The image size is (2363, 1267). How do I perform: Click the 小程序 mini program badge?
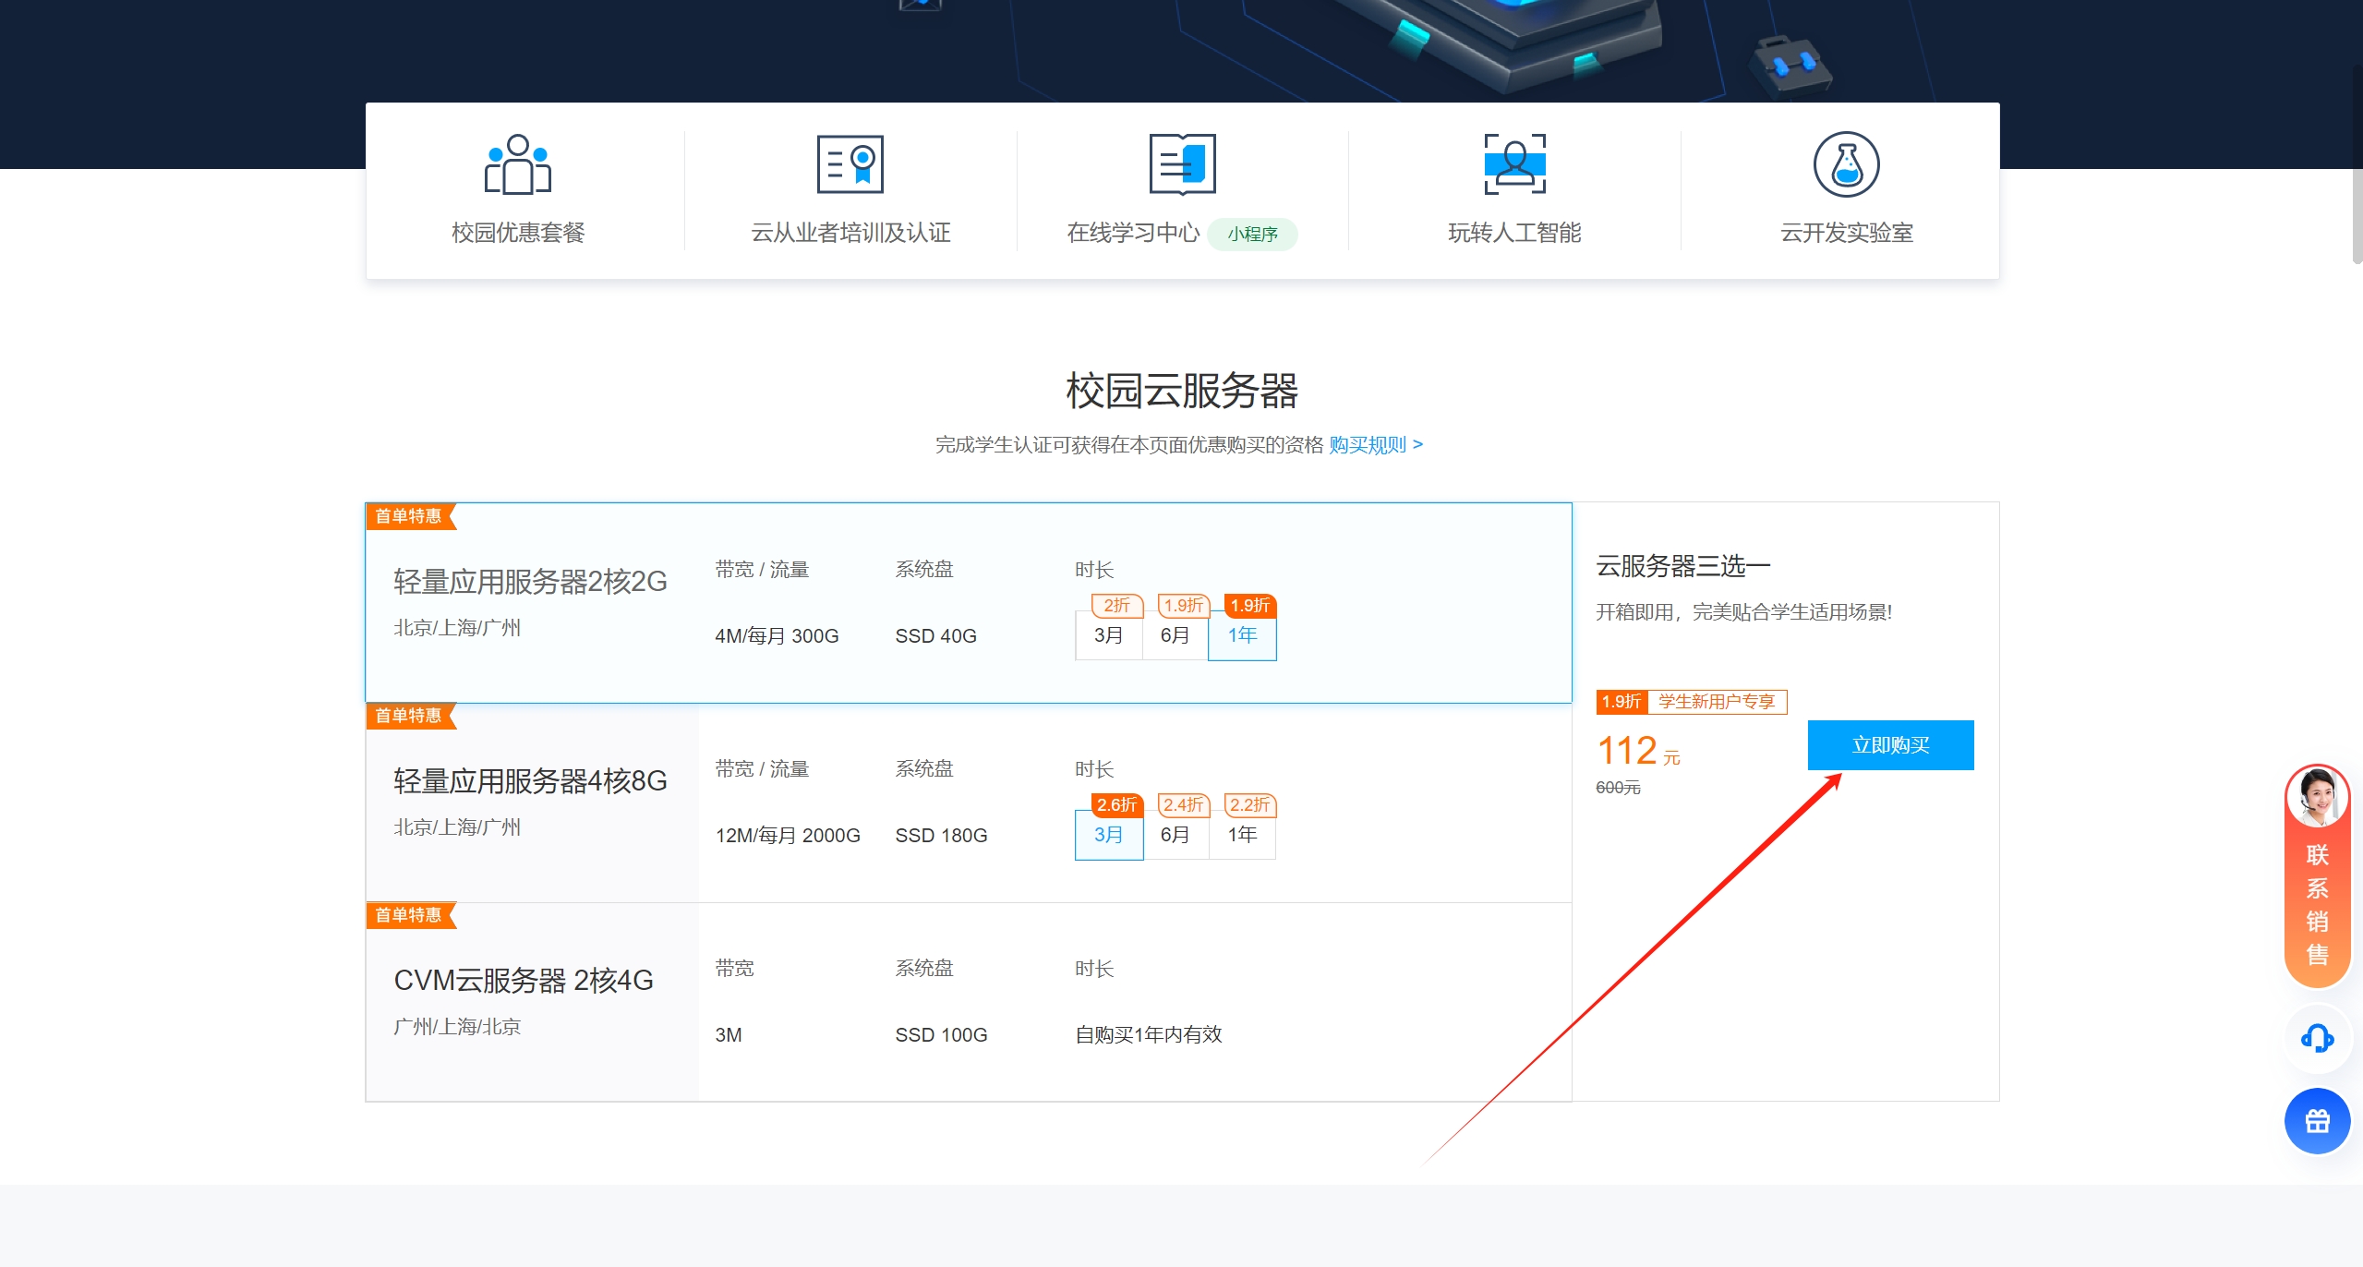click(1252, 234)
